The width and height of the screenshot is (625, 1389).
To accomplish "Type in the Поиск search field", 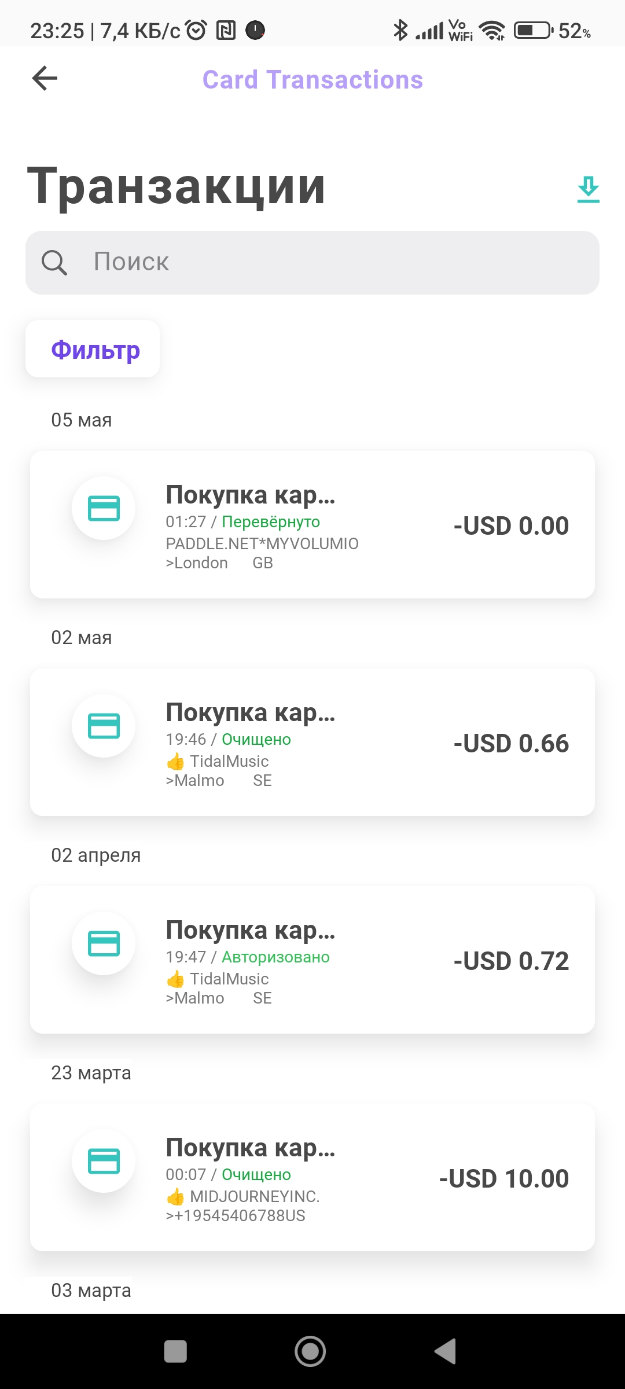I will point(336,263).
